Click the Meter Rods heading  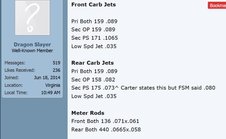[88, 113]
